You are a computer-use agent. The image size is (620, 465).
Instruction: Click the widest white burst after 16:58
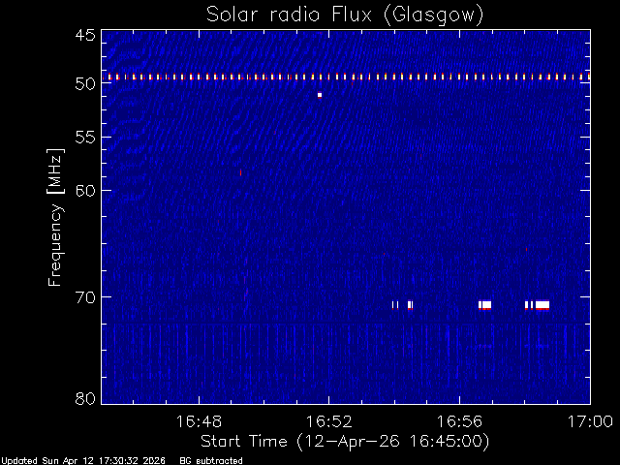tap(542, 305)
